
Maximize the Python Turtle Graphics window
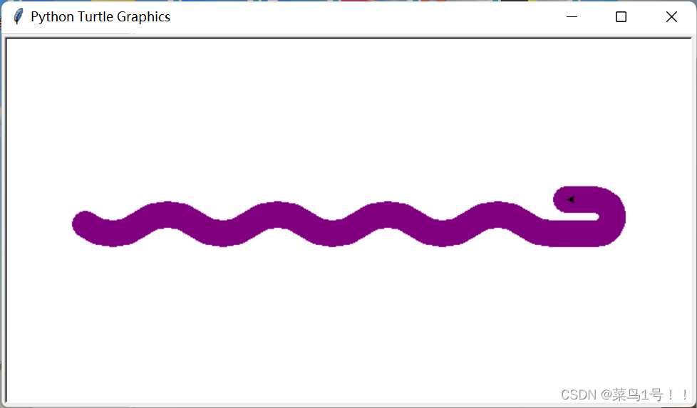click(x=621, y=17)
